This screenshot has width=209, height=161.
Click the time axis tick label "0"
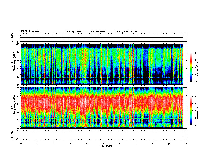21,144
